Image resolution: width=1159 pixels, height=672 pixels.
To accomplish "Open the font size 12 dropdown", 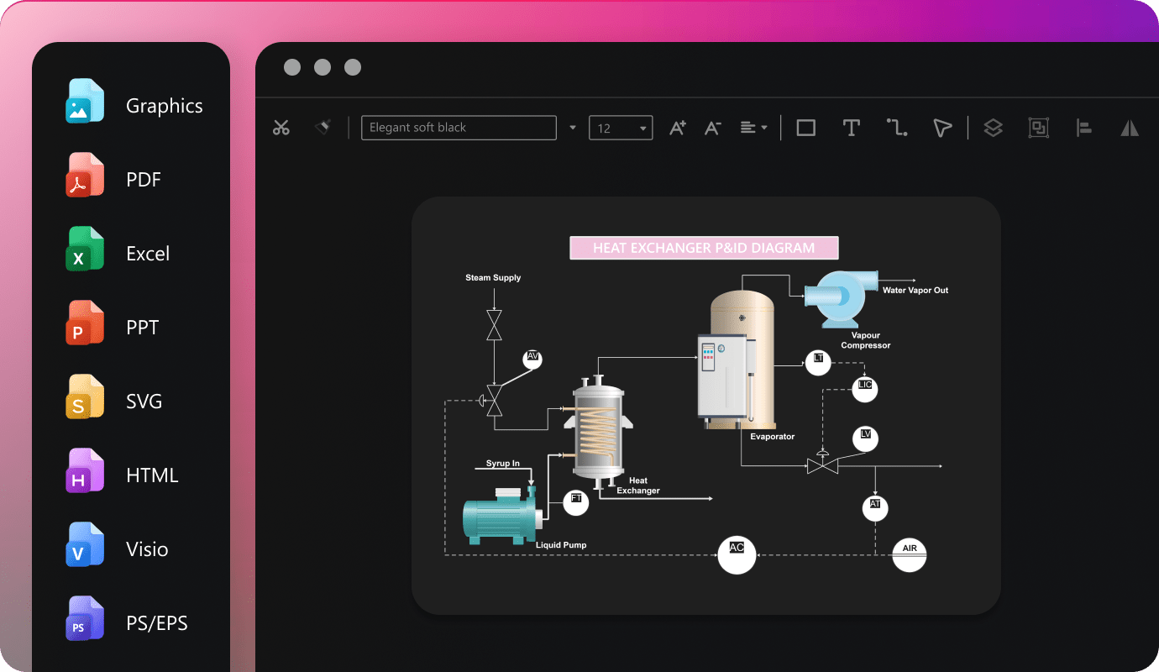I will (621, 128).
